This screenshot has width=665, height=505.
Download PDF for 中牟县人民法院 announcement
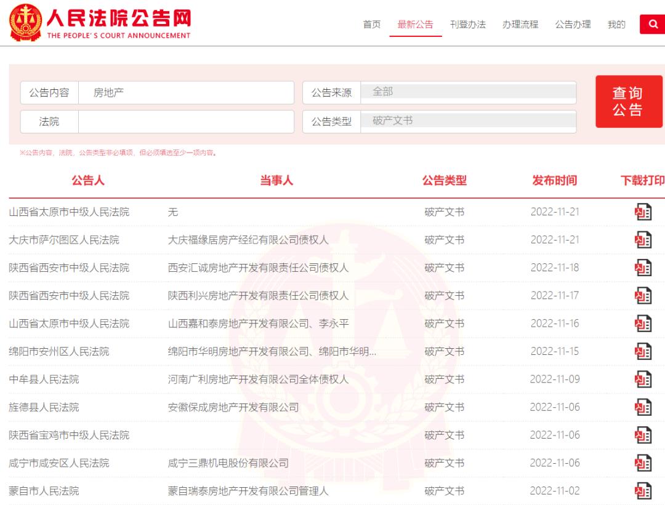pos(643,379)
